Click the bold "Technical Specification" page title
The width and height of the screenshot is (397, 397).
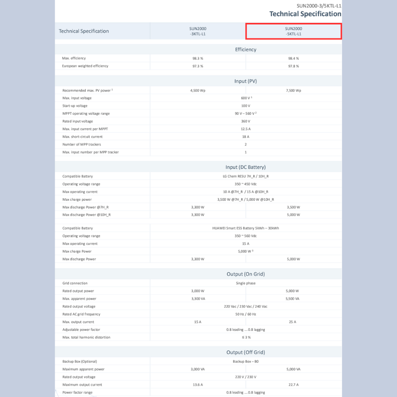click(x=305, y=14)
